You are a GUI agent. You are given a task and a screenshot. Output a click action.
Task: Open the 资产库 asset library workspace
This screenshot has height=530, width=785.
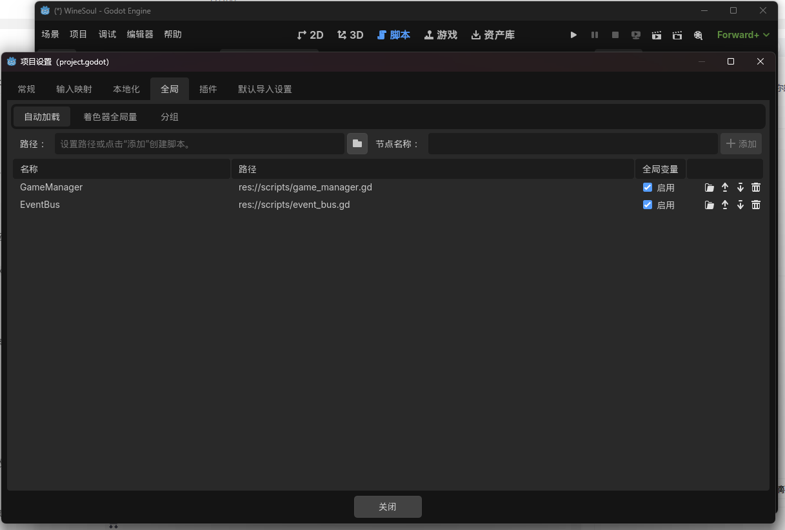[493, 35]
